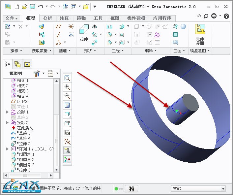Click the close window folder icon in quick toolbar
The width and height of the screenshot is (233, 195).
tap(86, 7)
